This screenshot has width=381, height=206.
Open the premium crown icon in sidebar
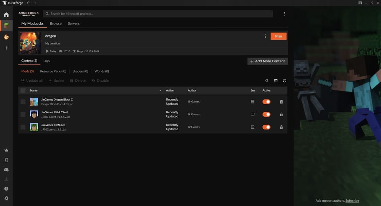pos(6,150)
